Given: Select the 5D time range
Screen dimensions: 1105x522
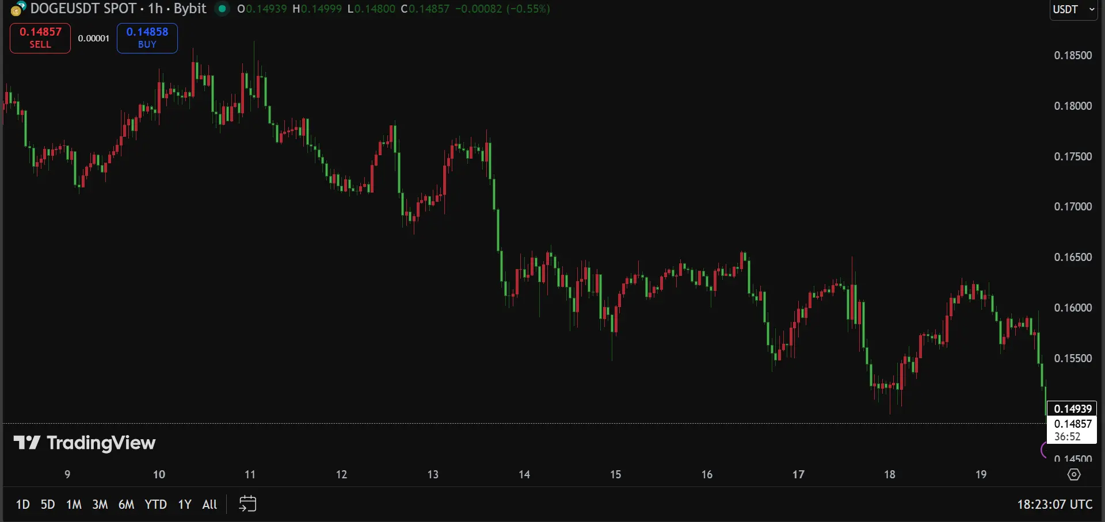Looking at the screenshot, I should [x=48, y=505].
